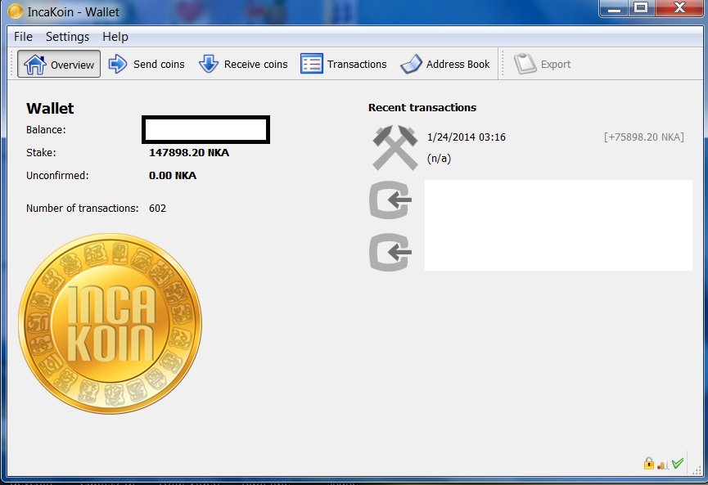Switch to the Overview tab
This screenshot has width=708, height=485.
pos(59,64)
